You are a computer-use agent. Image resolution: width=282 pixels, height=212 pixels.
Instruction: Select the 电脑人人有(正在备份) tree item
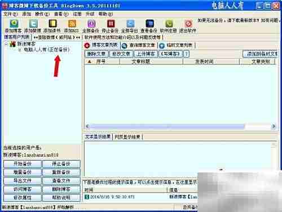(x=47, y=50)
